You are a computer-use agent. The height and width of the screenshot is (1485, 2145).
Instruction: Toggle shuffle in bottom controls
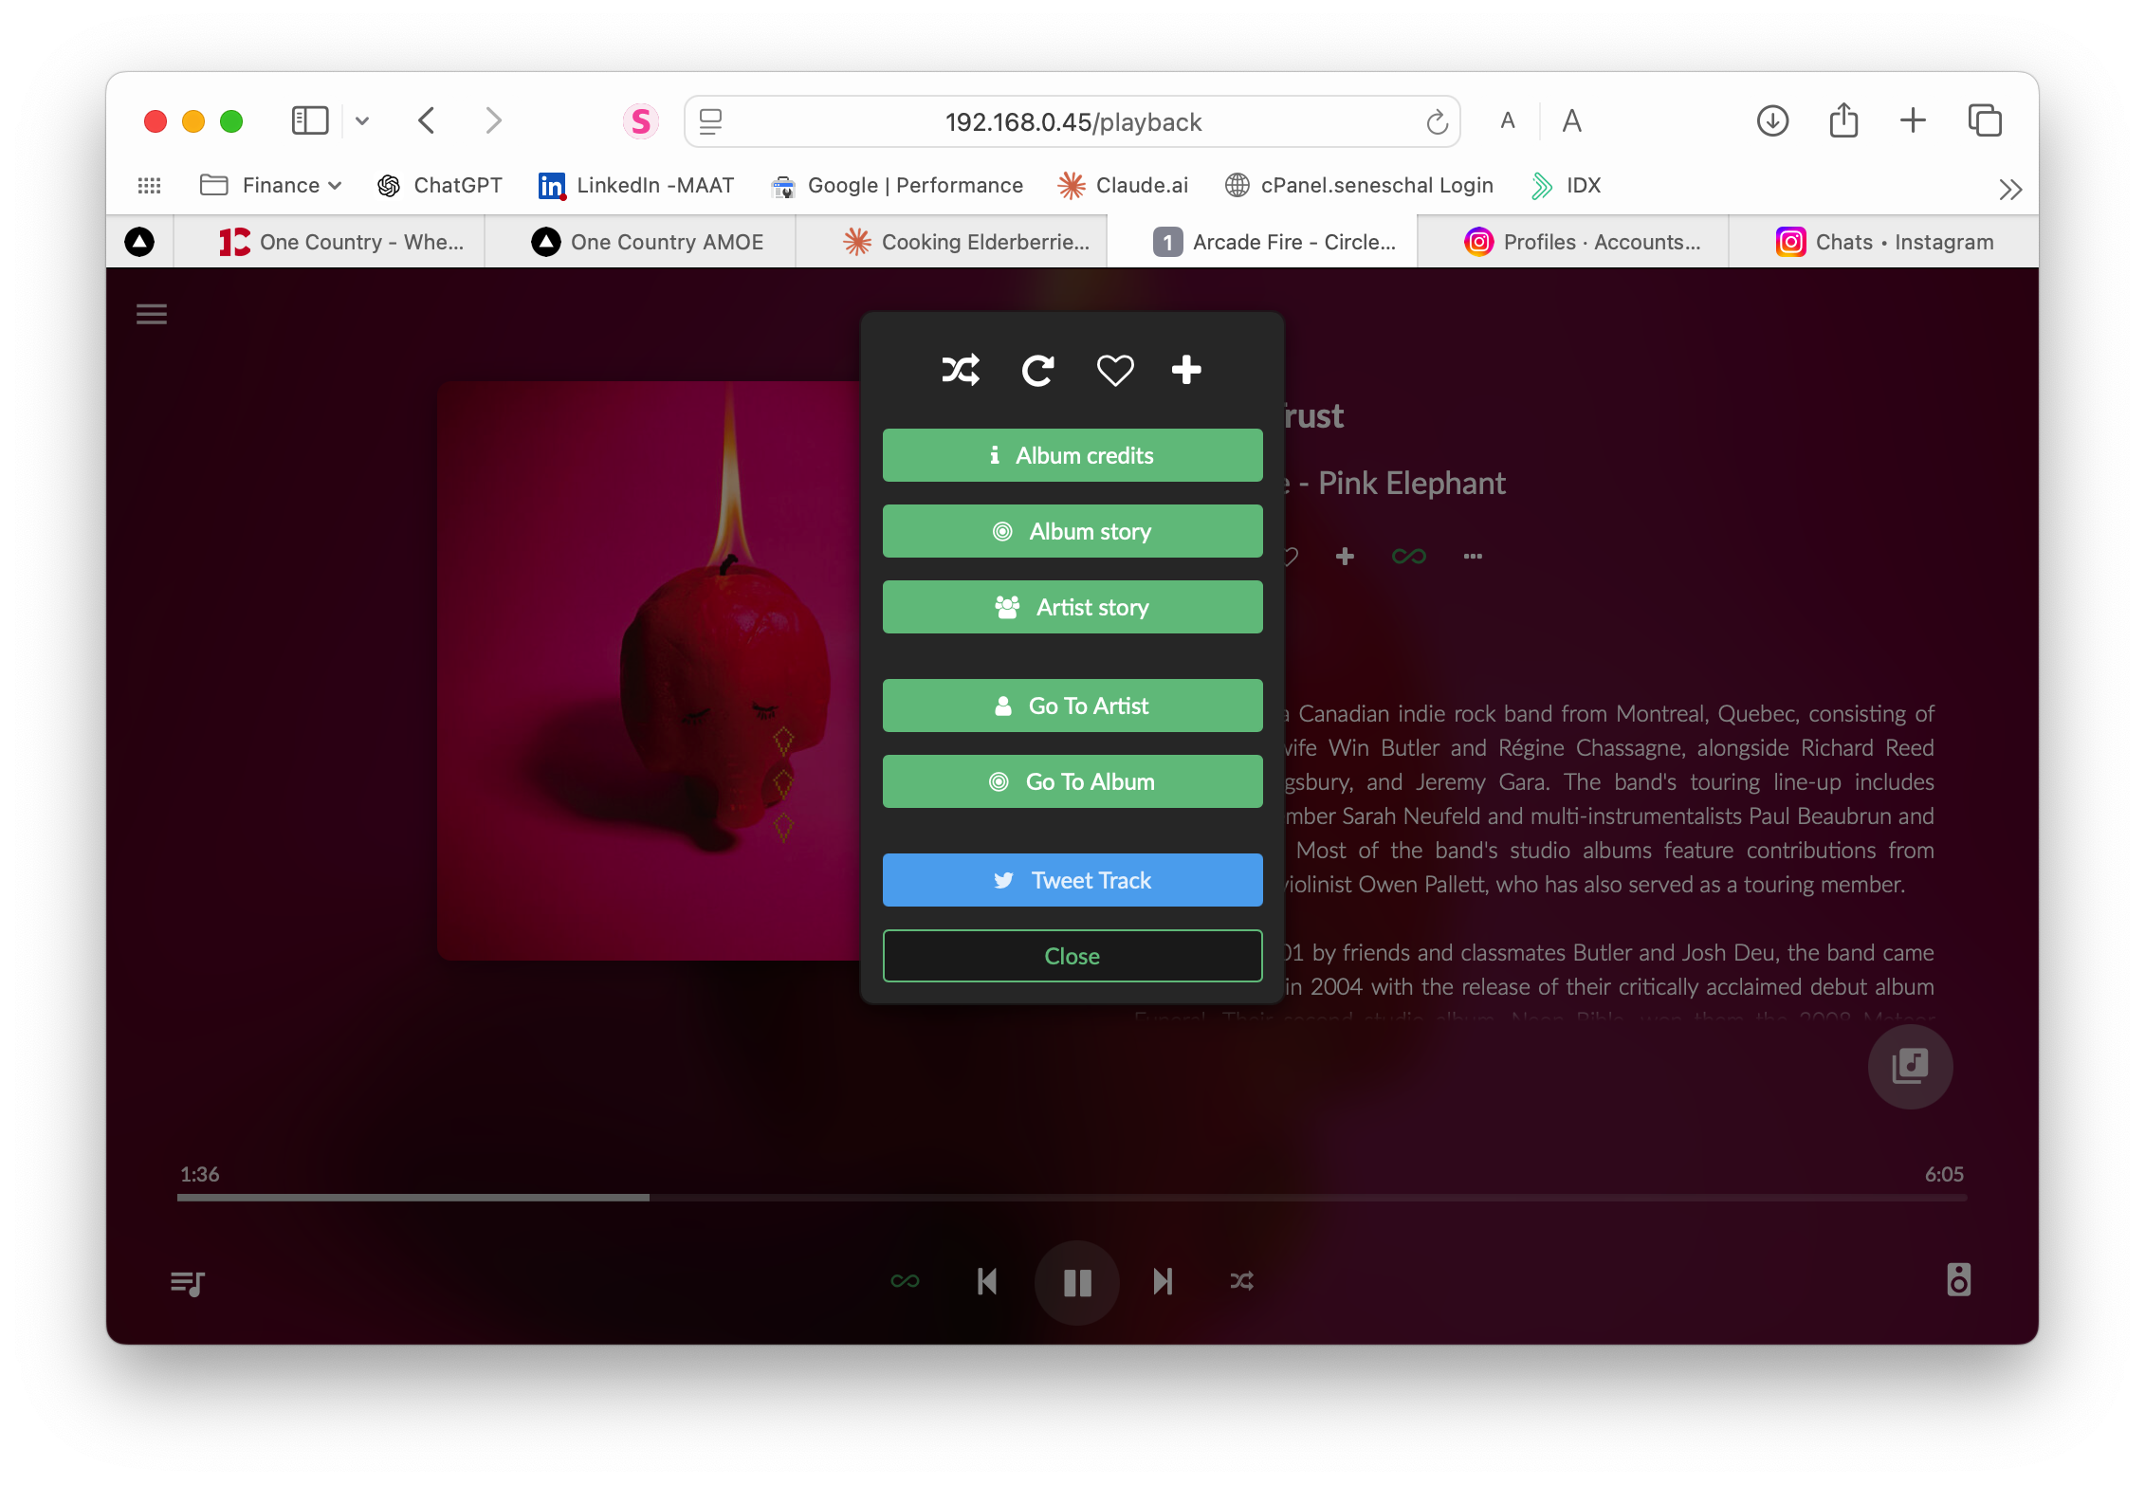[1242, 1282]
